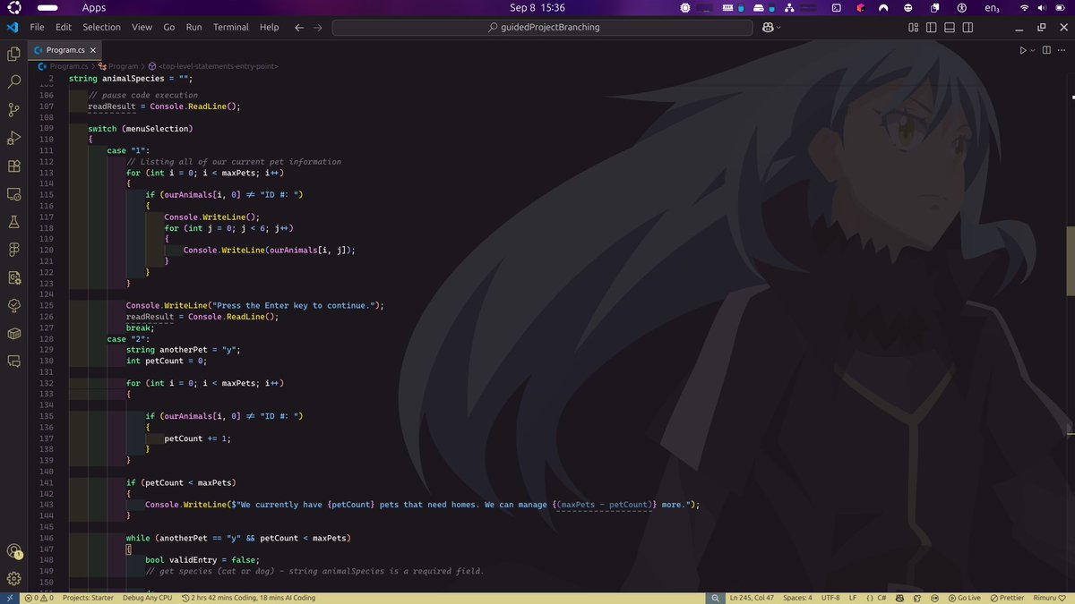Click Projects: Starter in status bar
The image size is (1075, 604).
tap(88, 597)
